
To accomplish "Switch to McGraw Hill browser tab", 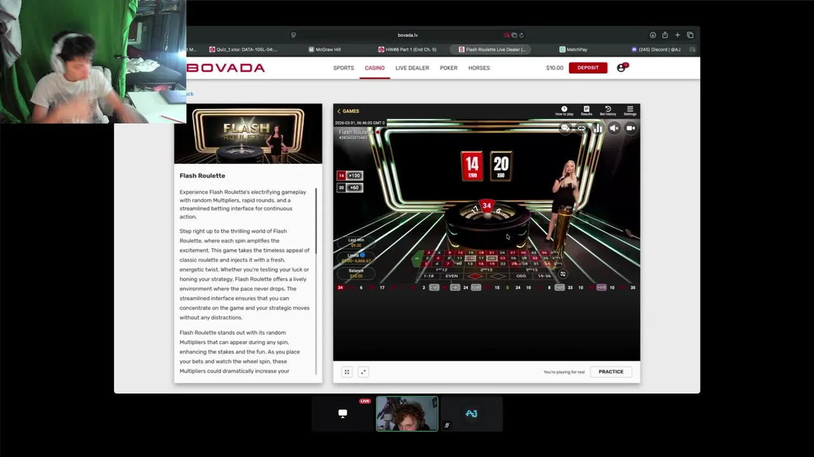I will (325, 50).
